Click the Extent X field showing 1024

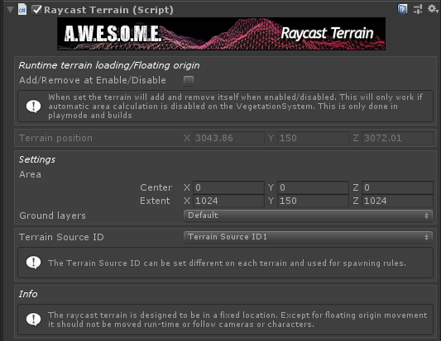coord(228,201)
